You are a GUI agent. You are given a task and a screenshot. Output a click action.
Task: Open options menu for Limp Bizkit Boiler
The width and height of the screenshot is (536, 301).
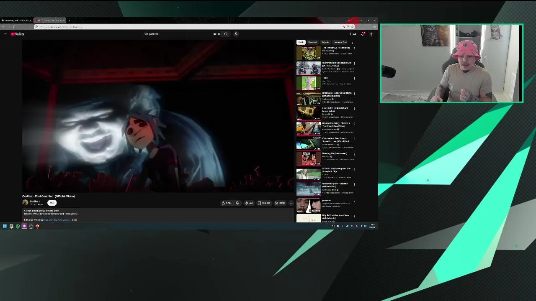[354, 109]
